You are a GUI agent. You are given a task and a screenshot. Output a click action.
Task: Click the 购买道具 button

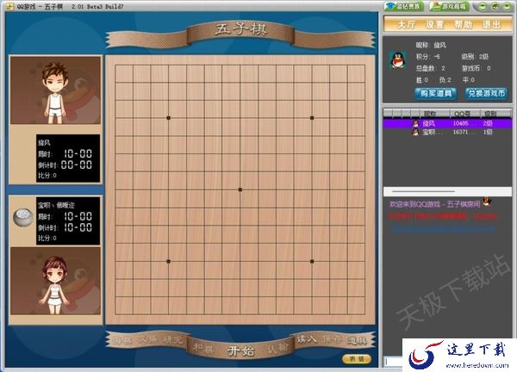(x=435, y=93)
